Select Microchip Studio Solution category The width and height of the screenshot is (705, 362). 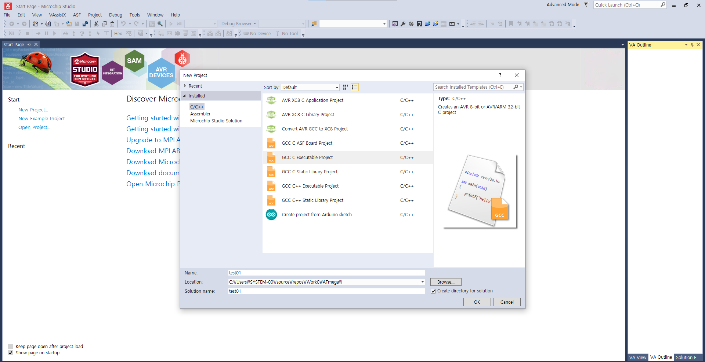tap(216, 121)
